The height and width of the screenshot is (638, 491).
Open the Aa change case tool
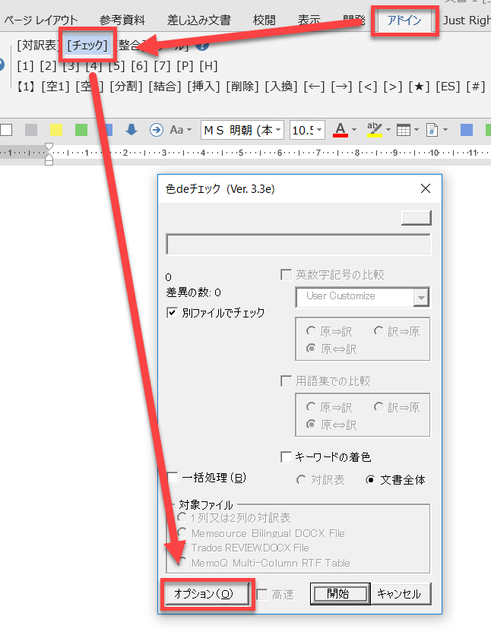coord(180,130)
